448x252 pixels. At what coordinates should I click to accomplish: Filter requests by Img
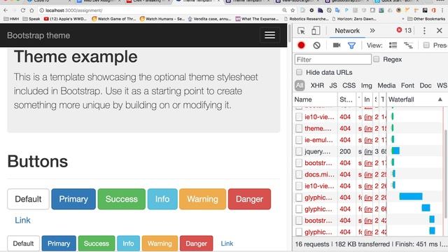(x=366, y=85)
